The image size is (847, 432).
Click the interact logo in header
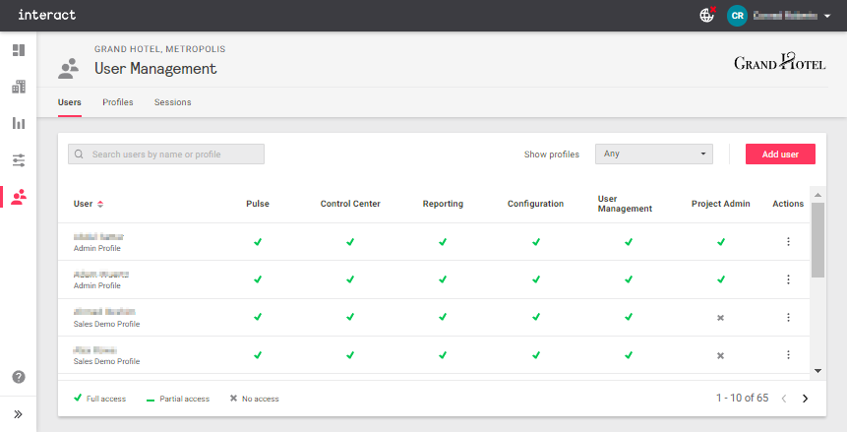point(46,16)
